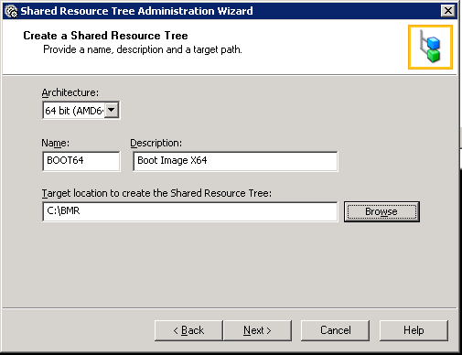The width and height of the screenshot is (462, 355).
Task: Click the 'Architecture:' label
Action: pyautogui.click(x=70, y=92)
